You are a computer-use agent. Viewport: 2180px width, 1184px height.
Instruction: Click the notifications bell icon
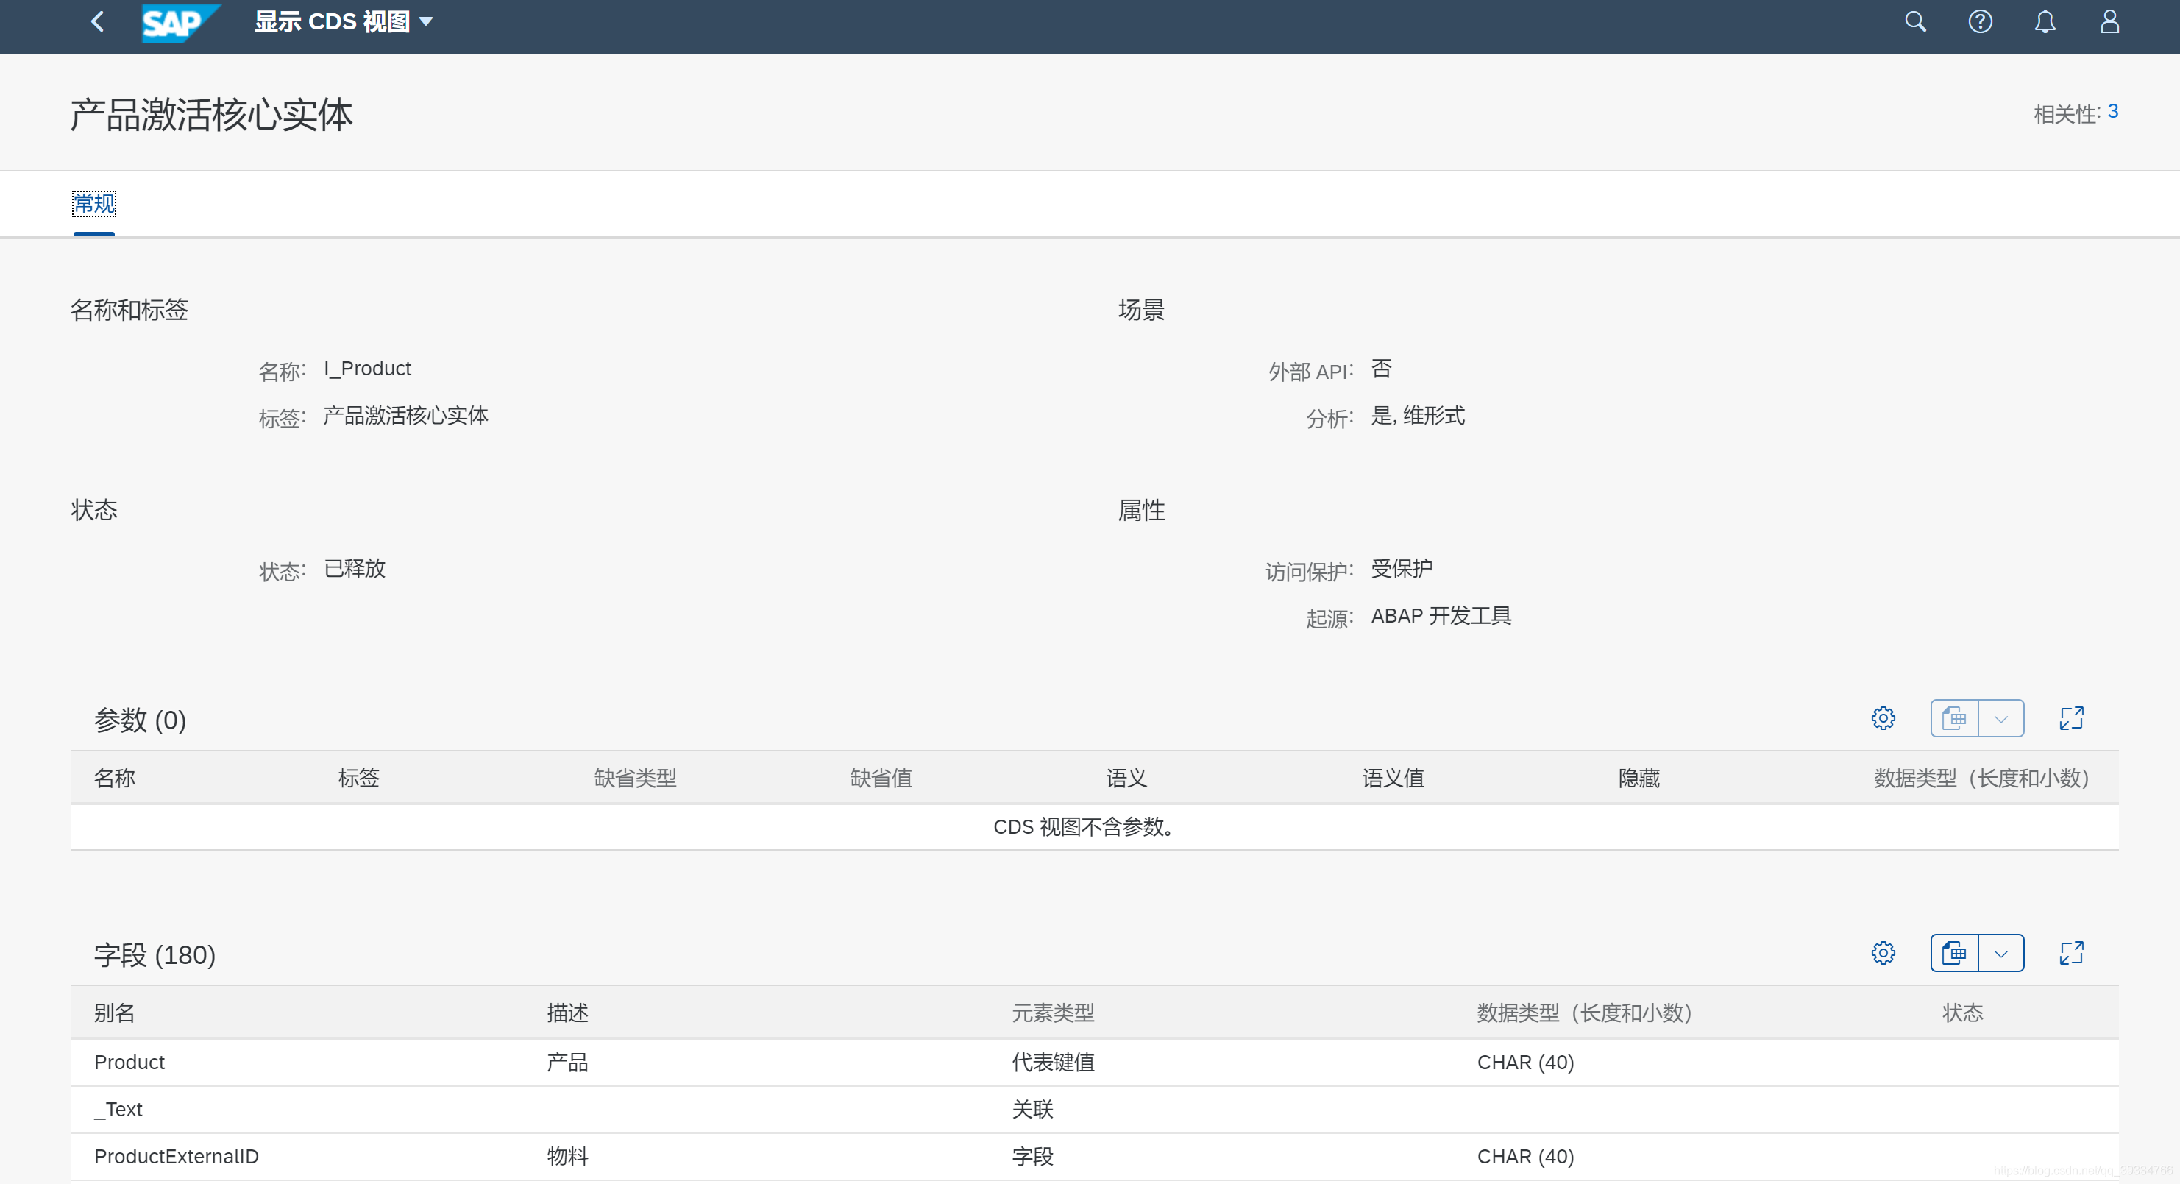click(2046, 22)
